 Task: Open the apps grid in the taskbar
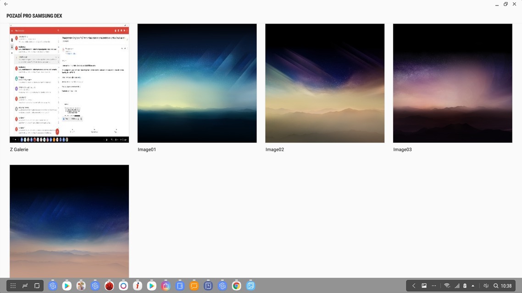pos(13,286)
